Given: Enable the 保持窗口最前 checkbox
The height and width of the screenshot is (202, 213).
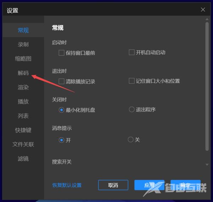Looking at the screenshot, I should pos(61,53).
